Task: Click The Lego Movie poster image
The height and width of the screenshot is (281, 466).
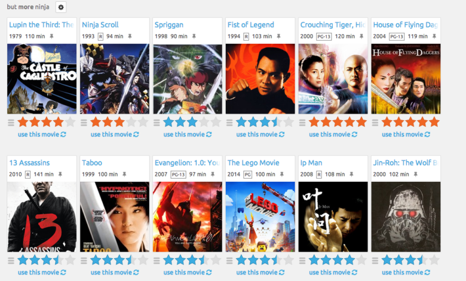Action: 260,217
